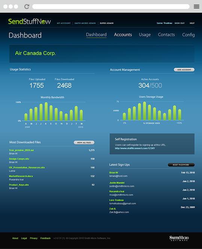Click the tallest Monthly Bandwidth bar for August
Viewport: 202px width, 249px height.
pos(46,111)
